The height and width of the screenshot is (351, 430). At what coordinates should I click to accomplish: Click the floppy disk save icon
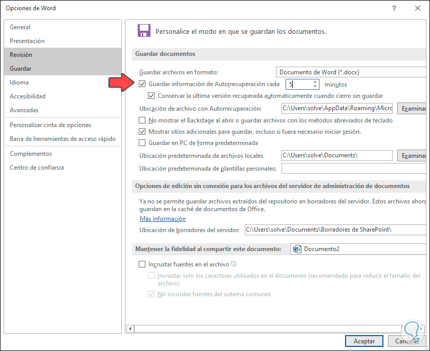click(144, 30)
